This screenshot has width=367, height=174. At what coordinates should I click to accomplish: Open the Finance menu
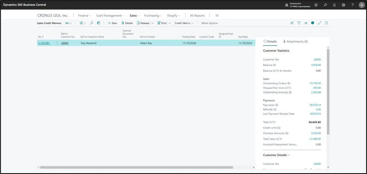click(85, 15)
